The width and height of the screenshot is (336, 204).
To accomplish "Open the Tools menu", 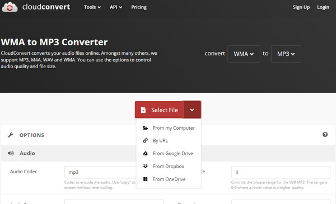I will pos(92,7).
